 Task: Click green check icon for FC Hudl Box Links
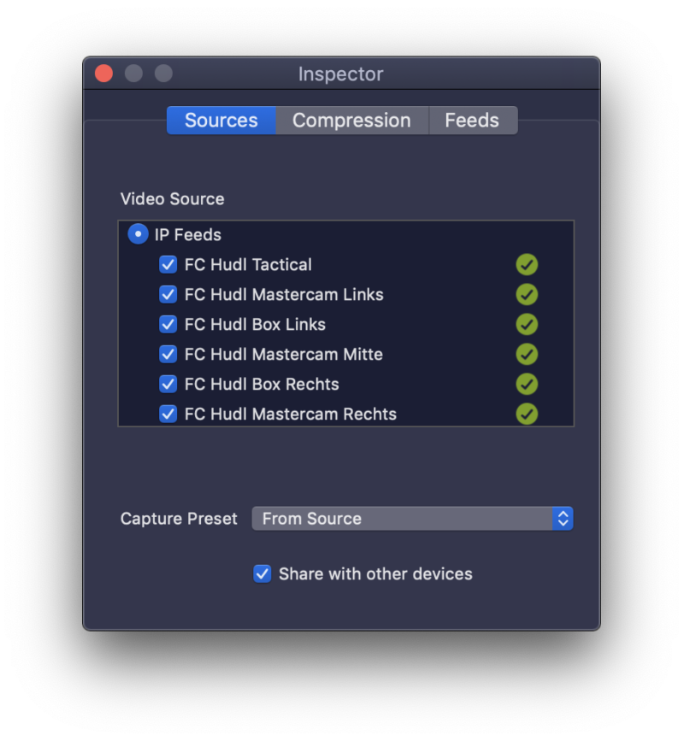pos(527,324)
